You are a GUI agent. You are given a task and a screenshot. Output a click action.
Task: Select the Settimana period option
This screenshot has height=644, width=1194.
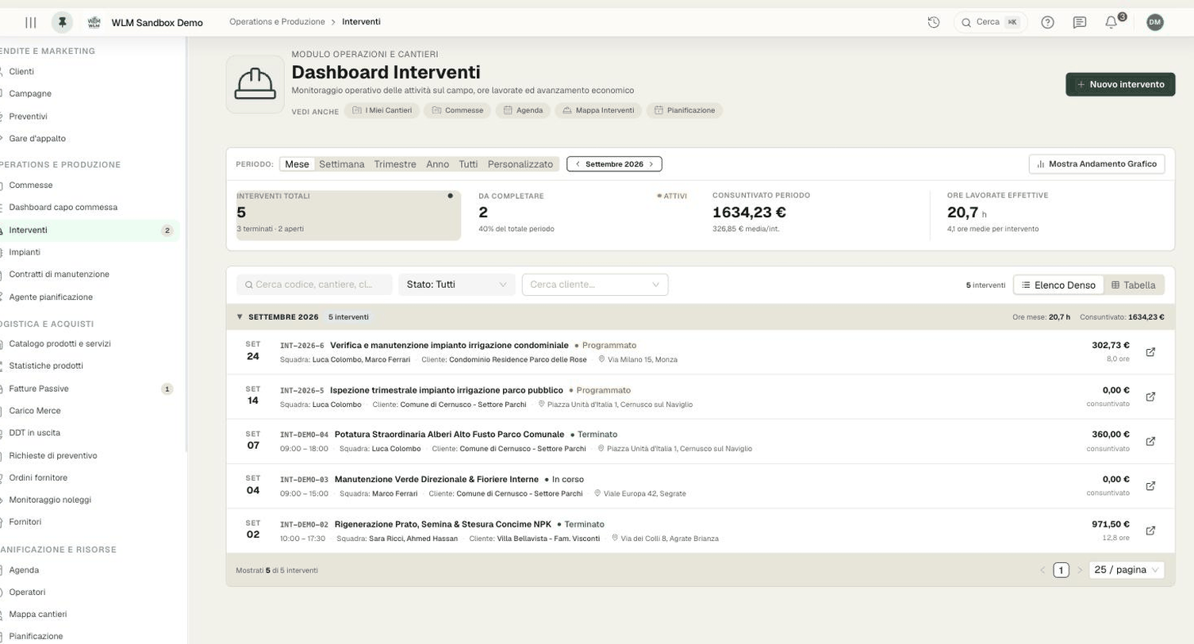(x=342, y=164)
